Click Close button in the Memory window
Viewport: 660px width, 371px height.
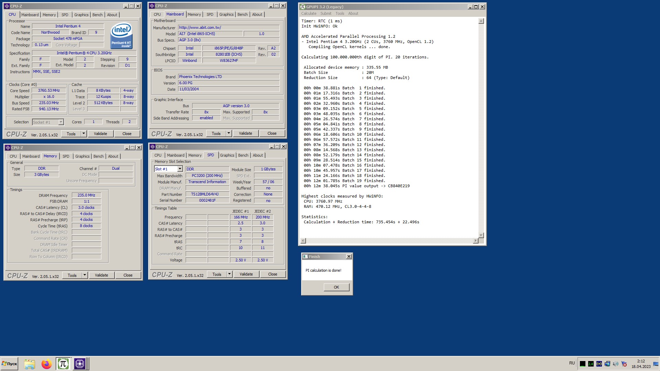pyautogui.click(x=128, y=276)
